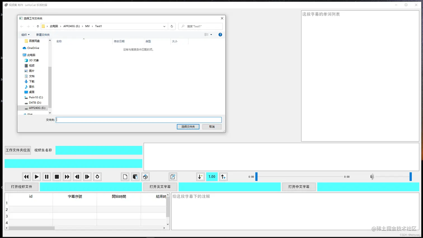
Task: Click the 搜索"Test1" search box
Action: pos(200,26)
